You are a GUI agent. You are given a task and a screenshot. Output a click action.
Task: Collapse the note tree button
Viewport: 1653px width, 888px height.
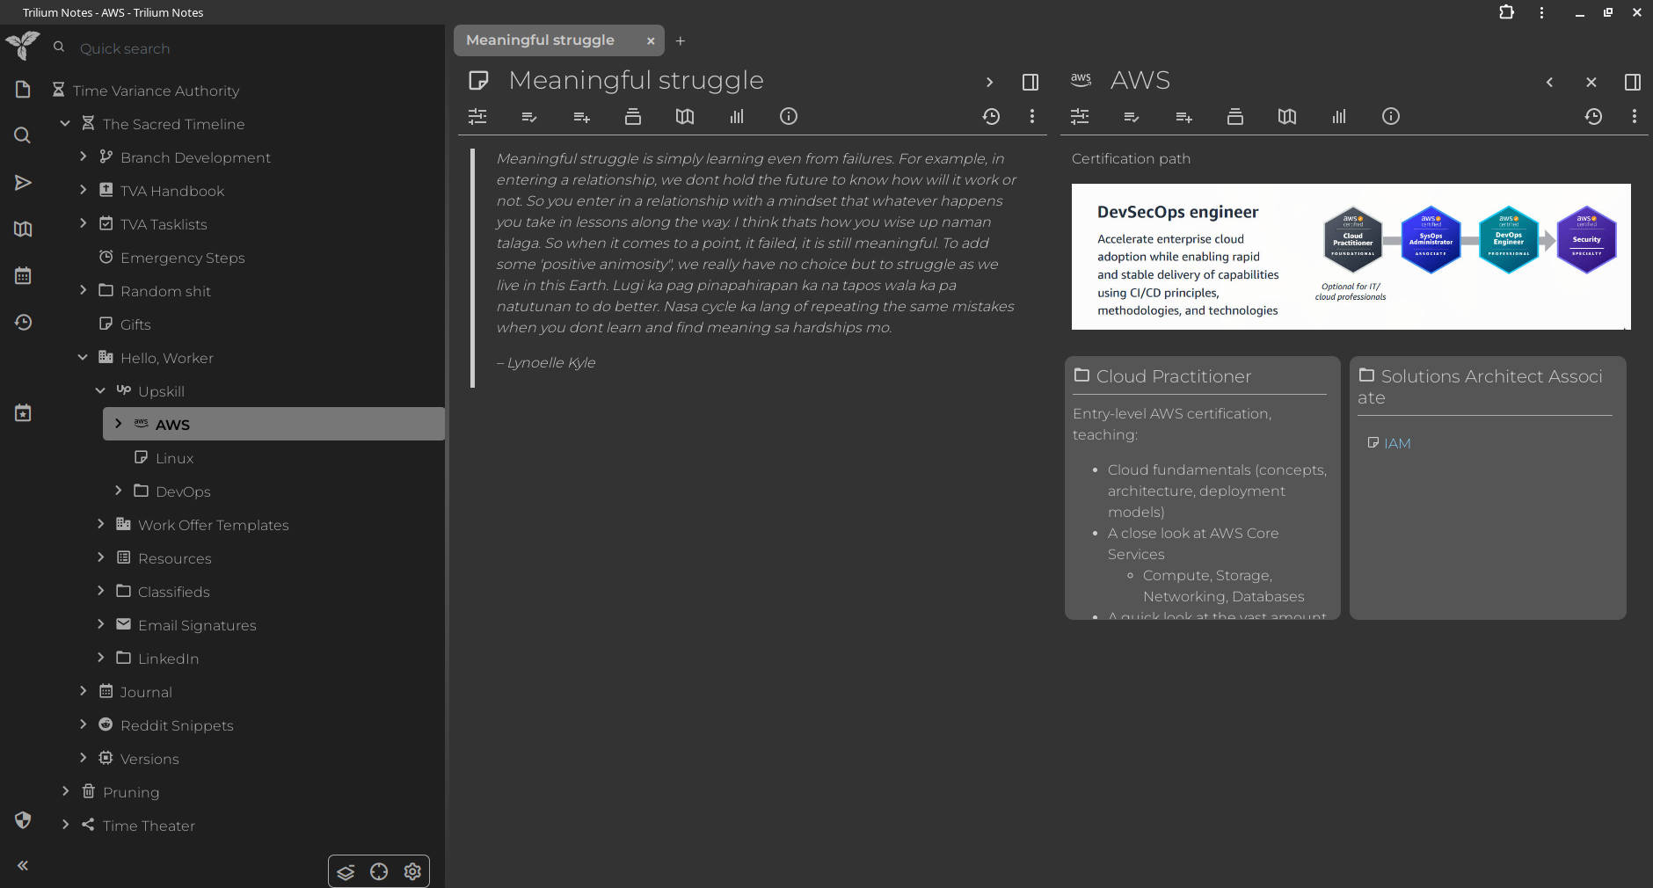[346, 872]
